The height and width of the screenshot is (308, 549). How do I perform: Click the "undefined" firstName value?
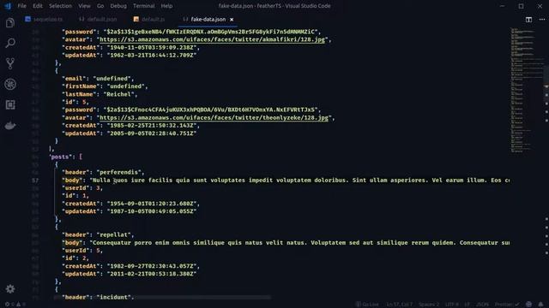pos(126,86)
